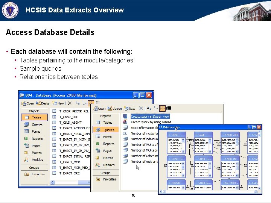Image resolution: width=271 pixels, height=203 pixels.
Task: Click scroll-down arrow in T_CNSR_ADR field list
Action: (x=237, y=151)
